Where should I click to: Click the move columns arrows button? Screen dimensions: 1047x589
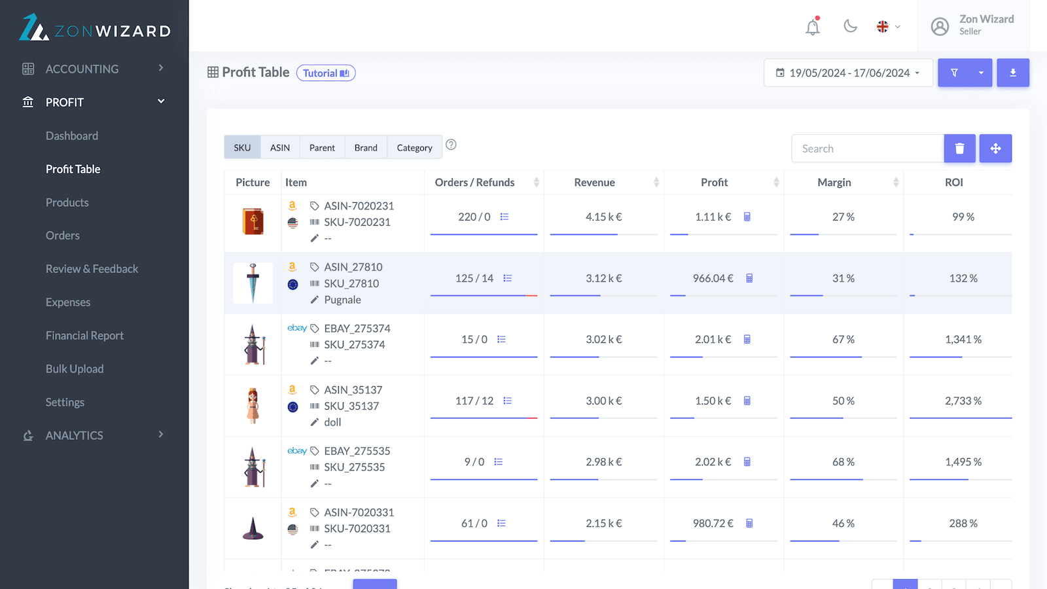(995, 149)
